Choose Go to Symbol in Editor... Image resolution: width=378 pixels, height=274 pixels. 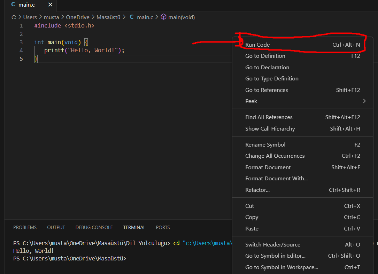pos(302,256)
